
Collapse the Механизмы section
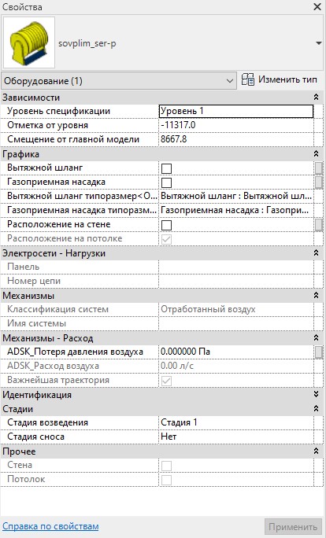(x=316, y=296)
